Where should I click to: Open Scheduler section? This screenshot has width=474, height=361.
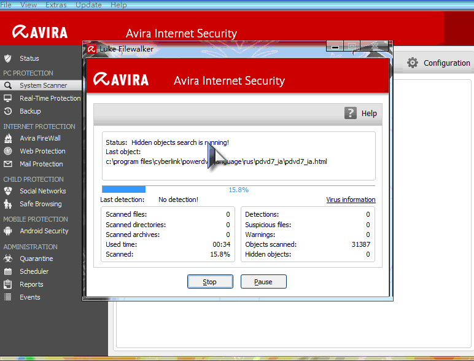point(34,271)
